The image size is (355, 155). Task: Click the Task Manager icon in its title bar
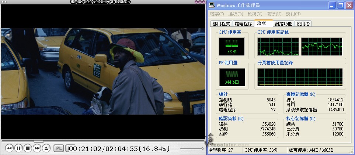[x=212, y=5]
